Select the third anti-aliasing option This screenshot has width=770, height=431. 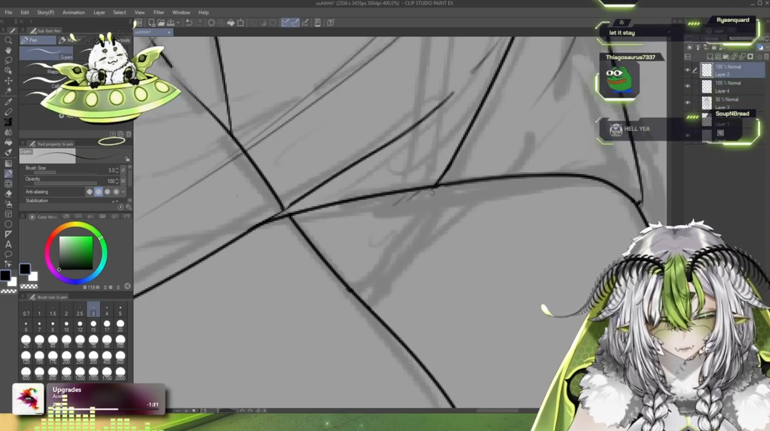point(108,192)
